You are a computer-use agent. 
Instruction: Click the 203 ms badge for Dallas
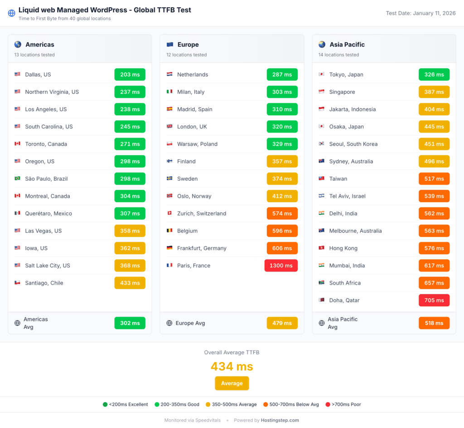[130, 75]
